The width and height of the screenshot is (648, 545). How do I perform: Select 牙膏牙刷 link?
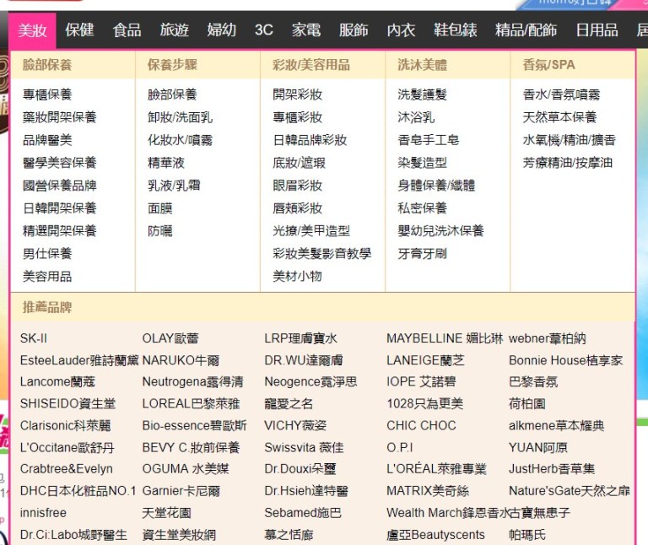point(423,254)
